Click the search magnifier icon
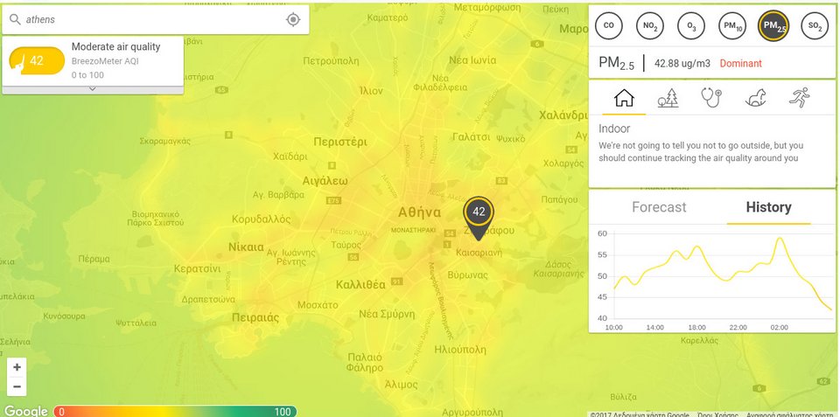This screenshot has height=417, width=840. point(15,20)
